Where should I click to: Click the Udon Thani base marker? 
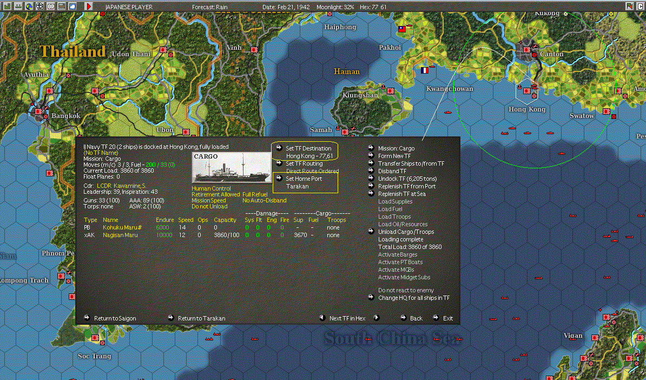click(163, 49)
